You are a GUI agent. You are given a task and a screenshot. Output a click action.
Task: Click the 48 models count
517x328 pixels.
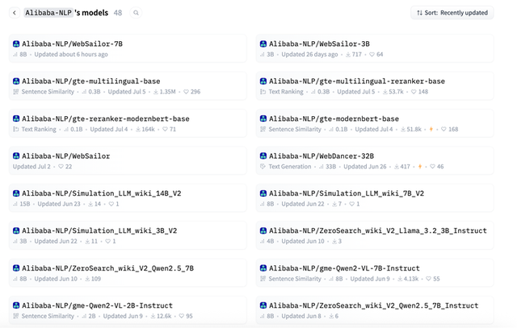pos(118,13)
